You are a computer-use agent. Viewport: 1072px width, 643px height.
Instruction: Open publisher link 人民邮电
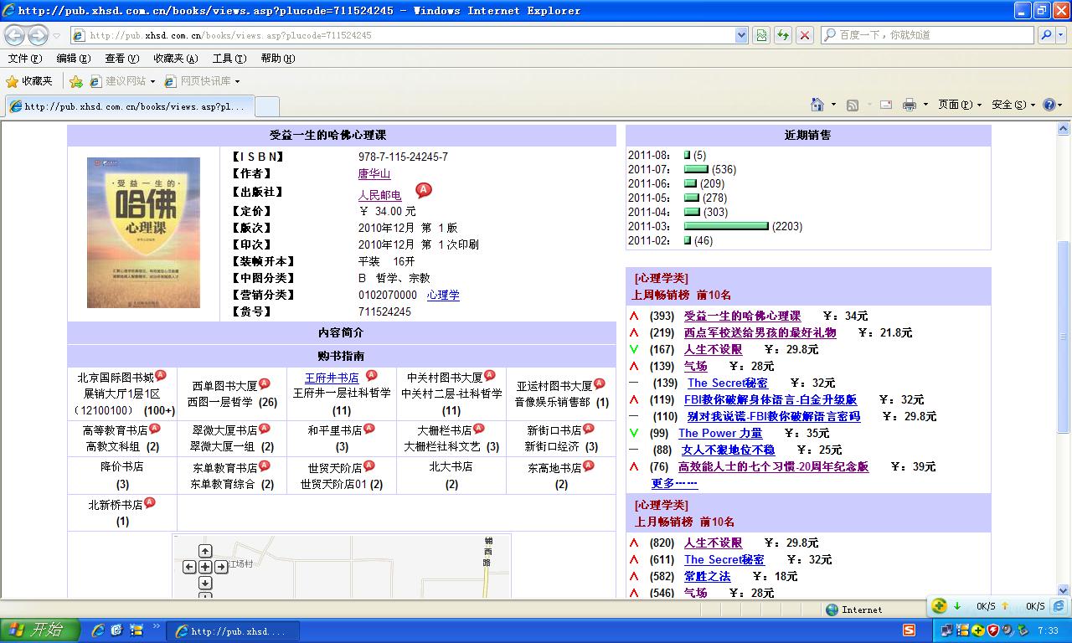(380, 195)
